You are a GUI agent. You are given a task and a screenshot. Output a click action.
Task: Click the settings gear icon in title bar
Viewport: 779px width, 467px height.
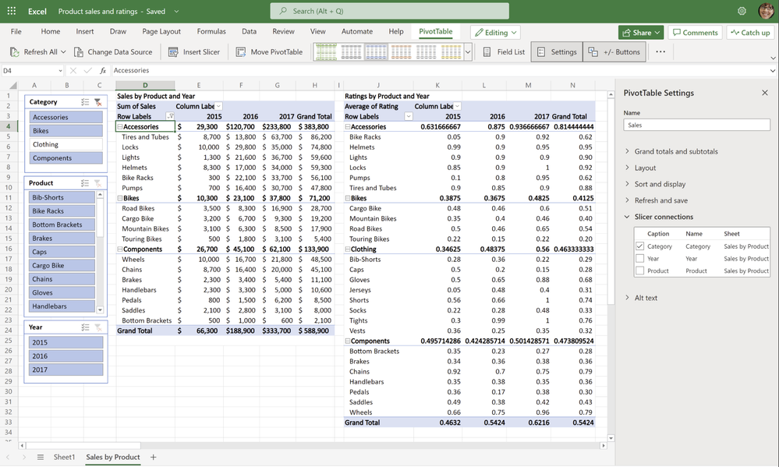click(742, 12)
